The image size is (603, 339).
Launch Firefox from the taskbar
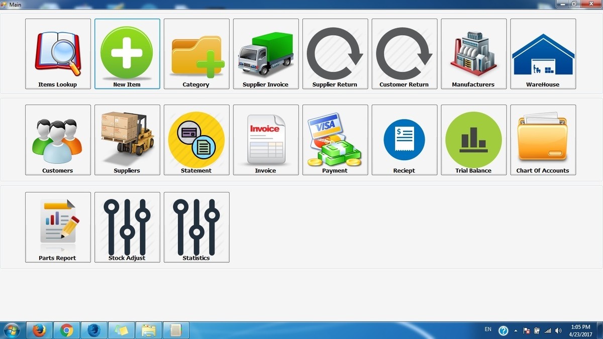click(39, 330)
